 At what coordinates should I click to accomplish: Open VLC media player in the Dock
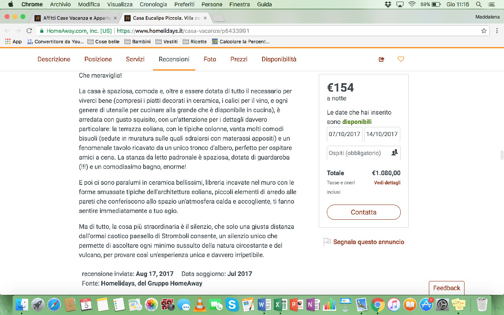pos(199,304)
